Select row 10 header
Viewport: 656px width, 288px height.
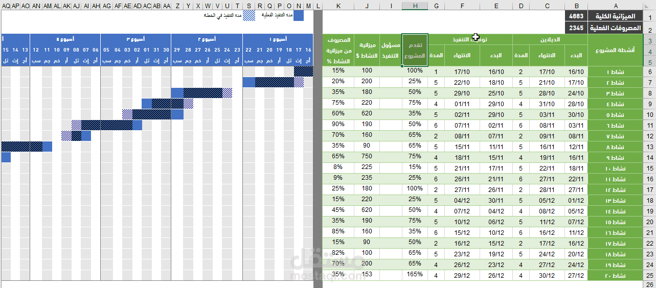click(x=649, y=115)
